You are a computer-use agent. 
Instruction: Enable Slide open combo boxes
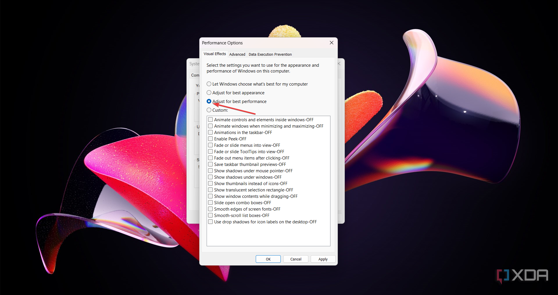210,203
